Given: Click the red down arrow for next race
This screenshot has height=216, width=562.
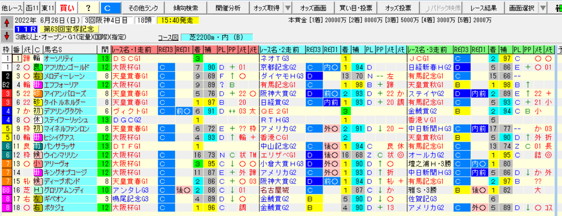Looking at the screenshot, I should click(x=7, y=35).
